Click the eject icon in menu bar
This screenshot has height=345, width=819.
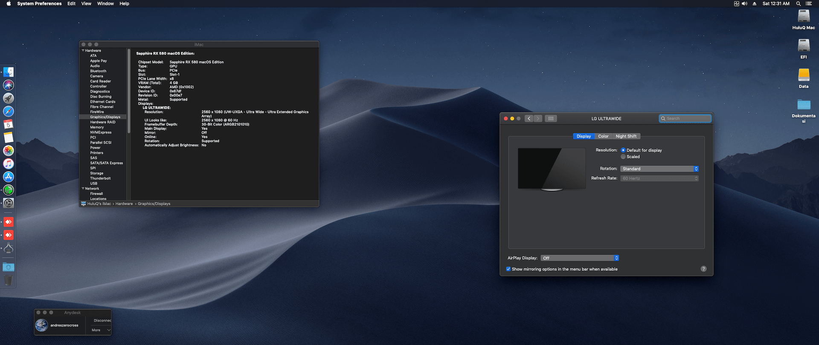click(754, 3)
